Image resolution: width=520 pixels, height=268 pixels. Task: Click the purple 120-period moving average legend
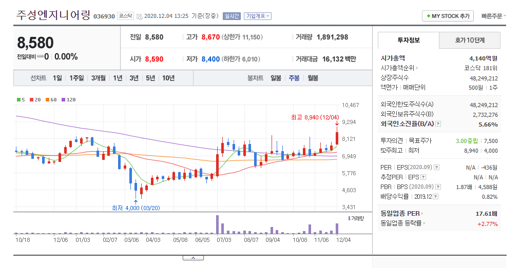[x=69, y=99]
